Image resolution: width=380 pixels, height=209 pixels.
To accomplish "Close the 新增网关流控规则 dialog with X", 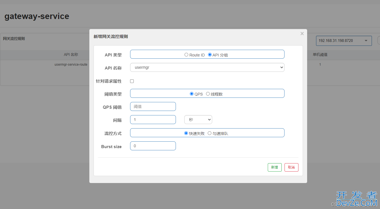I will point(302,34).
